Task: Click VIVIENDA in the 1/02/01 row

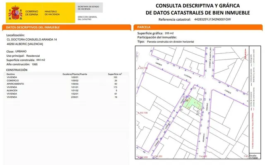Action: [x=12, y=94]
